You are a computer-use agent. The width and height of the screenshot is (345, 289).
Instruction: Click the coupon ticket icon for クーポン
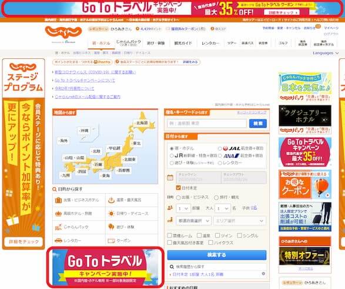111,241
